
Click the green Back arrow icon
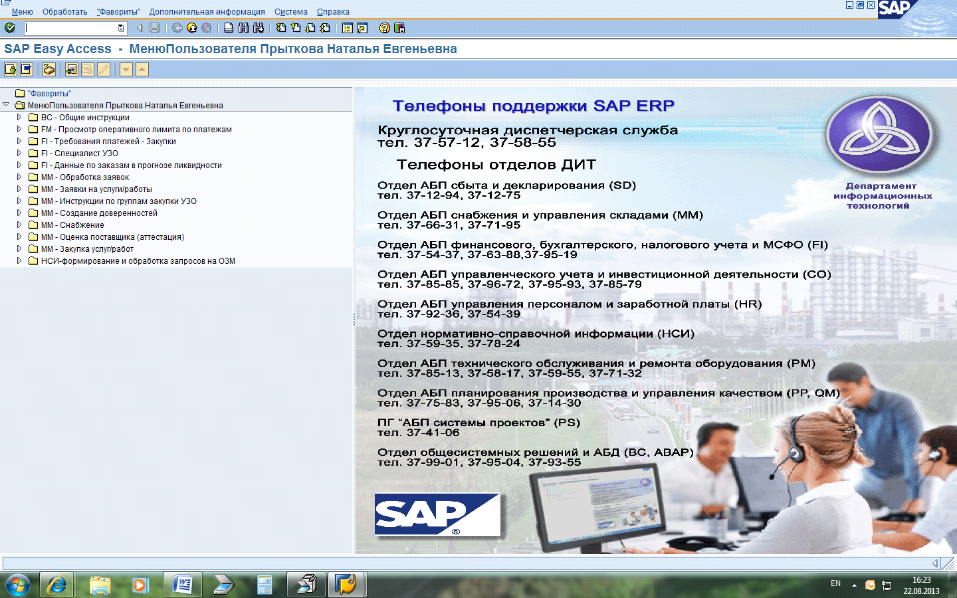[177, 28]
